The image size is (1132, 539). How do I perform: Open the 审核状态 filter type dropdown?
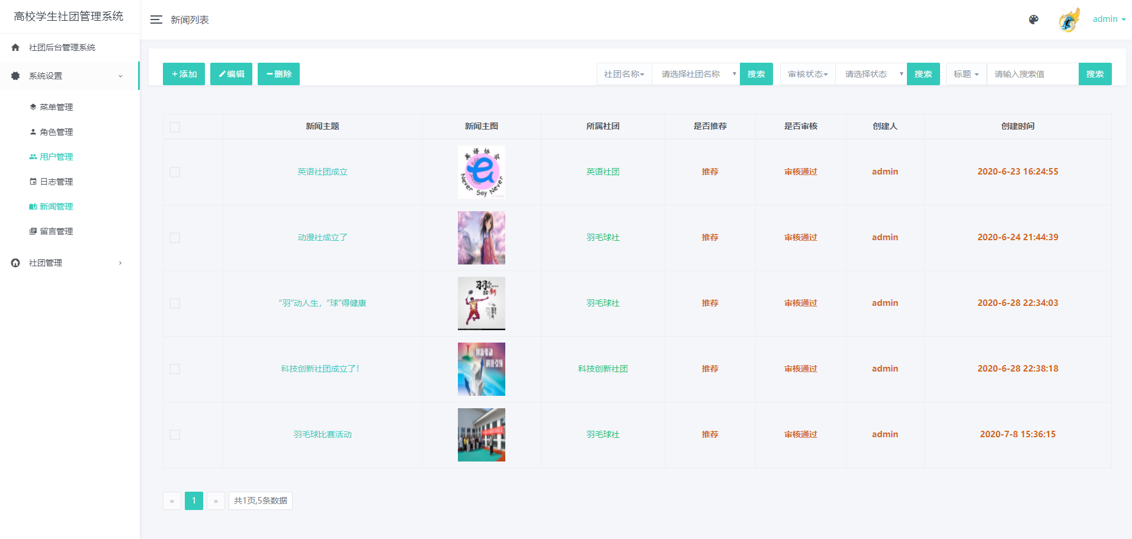(x=808, y=74)
